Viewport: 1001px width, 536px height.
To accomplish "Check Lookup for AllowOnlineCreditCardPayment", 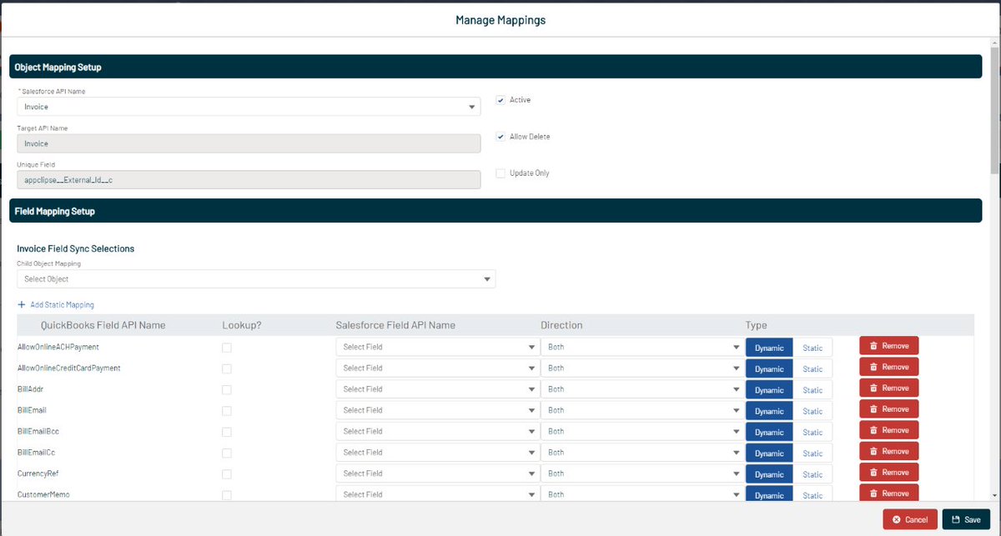I will coord(227,368).
